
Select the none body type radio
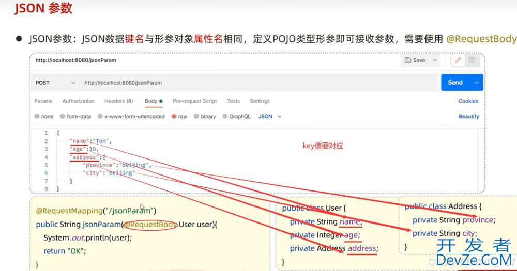coord(37,116)
